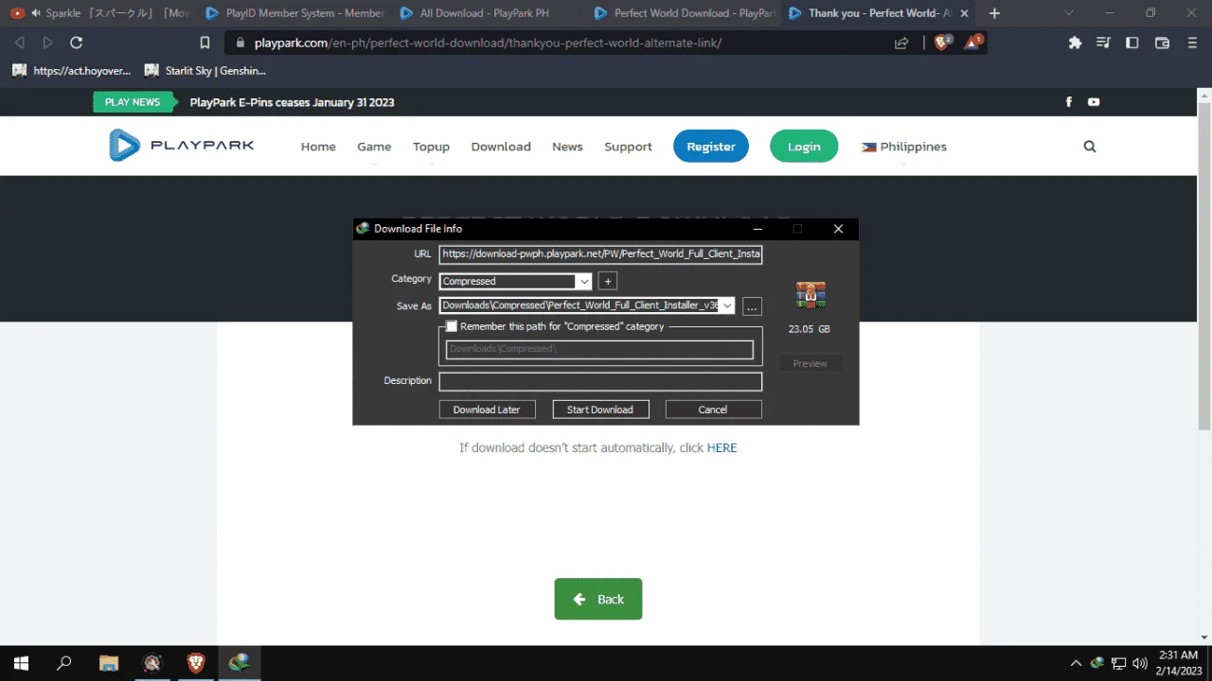Show hidden system tray icons
Viewport: 1212px width, 681px height.
click(x=1076, y=663)
